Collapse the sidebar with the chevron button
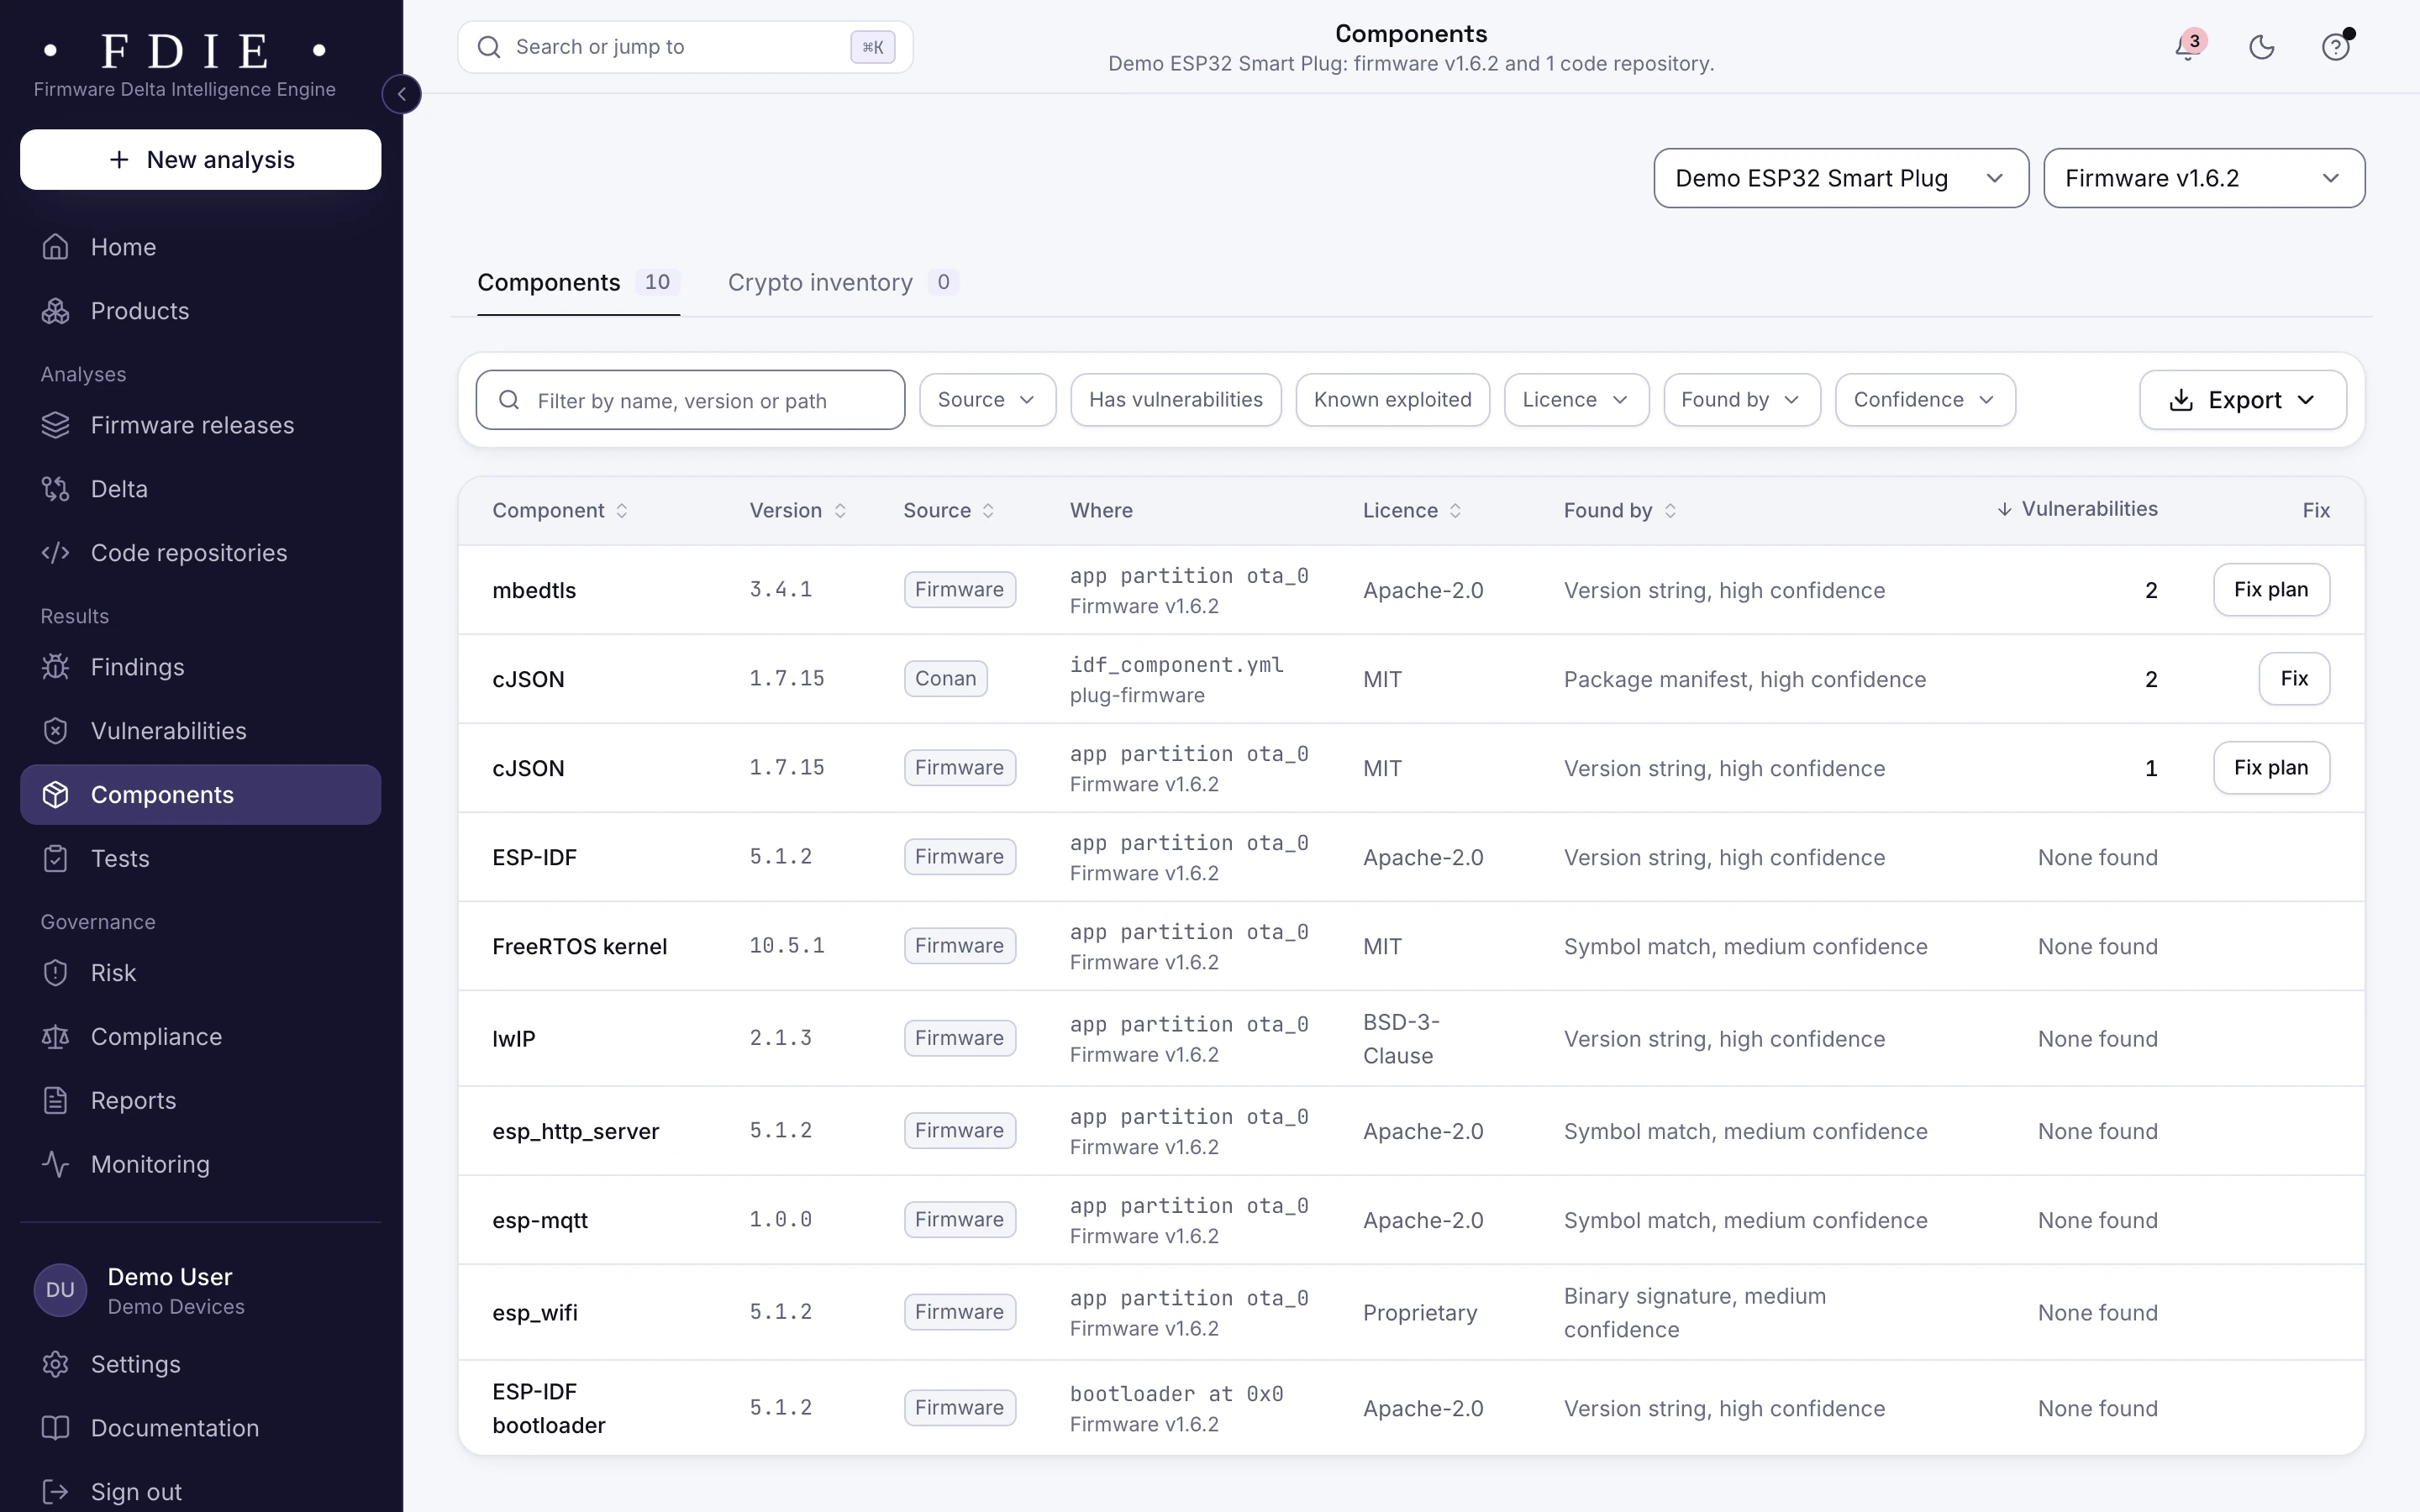This screenshot has width=2420, height=1512. pyautogui.click(x=401, y=94)
